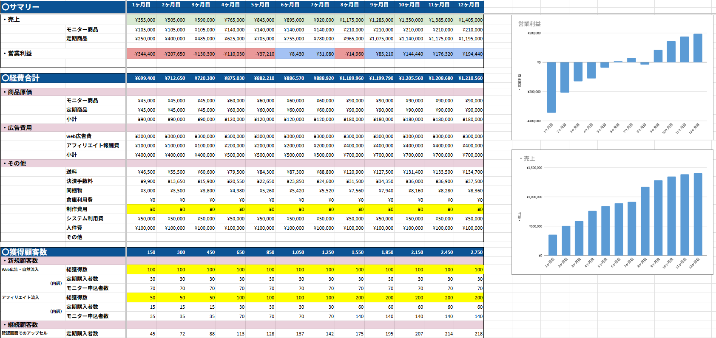Image resolution: width=716 pixels, height=338 pixels.
Task: Click 決済手数料 value ¥24,600
Action: (x=320, y=181)
